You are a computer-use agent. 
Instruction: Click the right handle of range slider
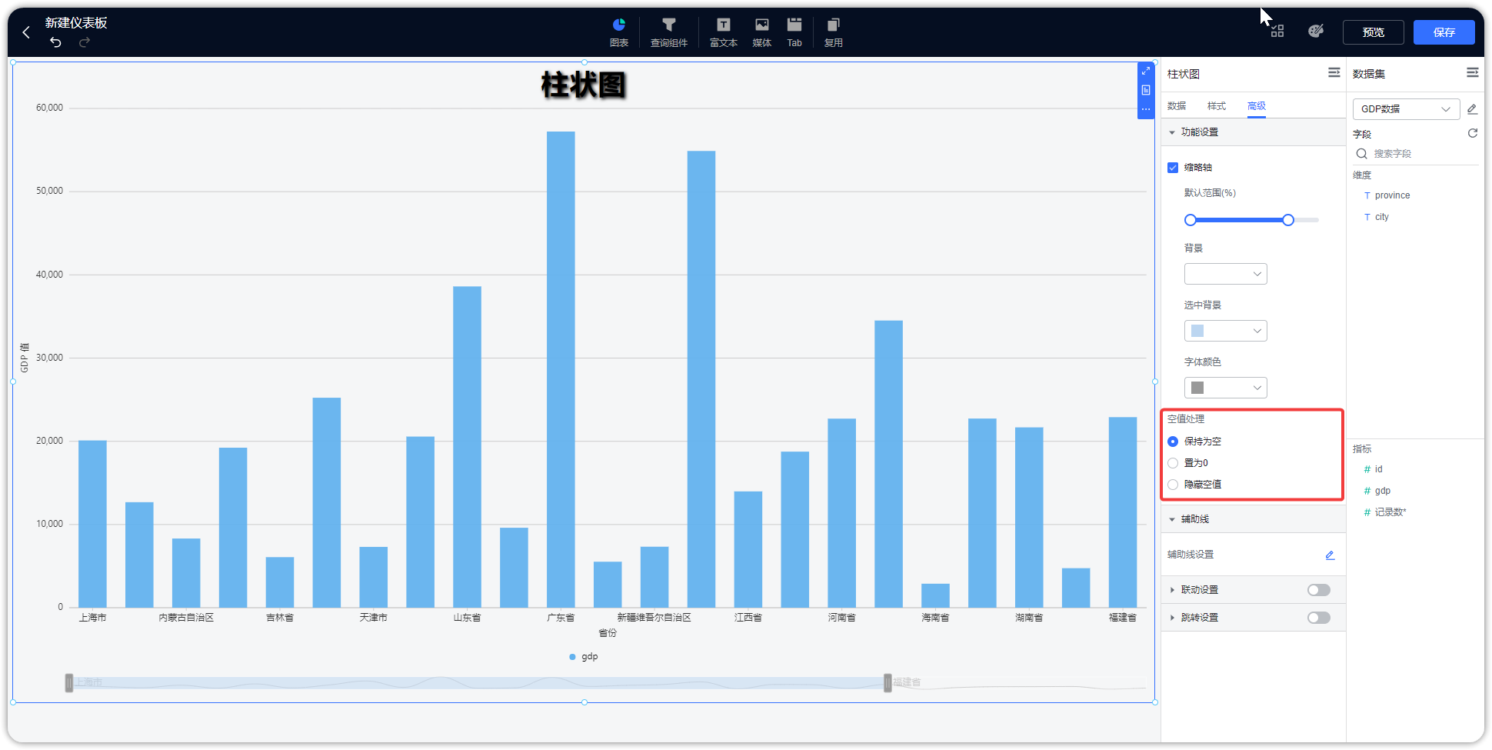(x=1288, y=220)
